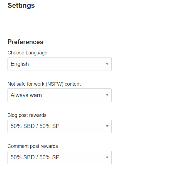The height and width of the screenshot is (173, 173).
Task: Click the Preferences section heading
Action: tap(25, 42)
